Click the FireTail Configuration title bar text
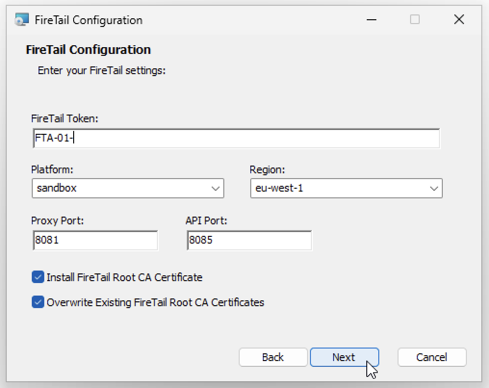The height and width of the screenshot is (388, 489). pos(89,20)
